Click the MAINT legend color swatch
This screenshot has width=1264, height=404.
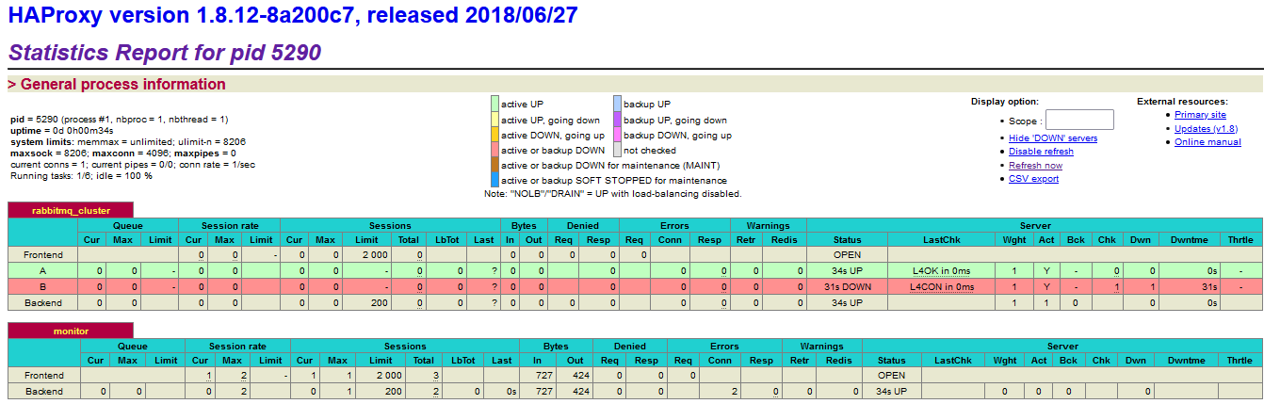coord(494,165)
